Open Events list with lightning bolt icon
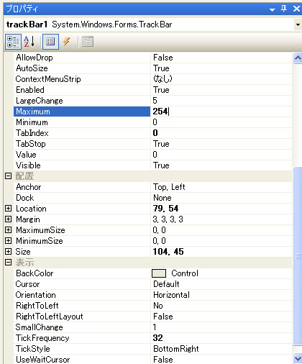 click(67, 42)
